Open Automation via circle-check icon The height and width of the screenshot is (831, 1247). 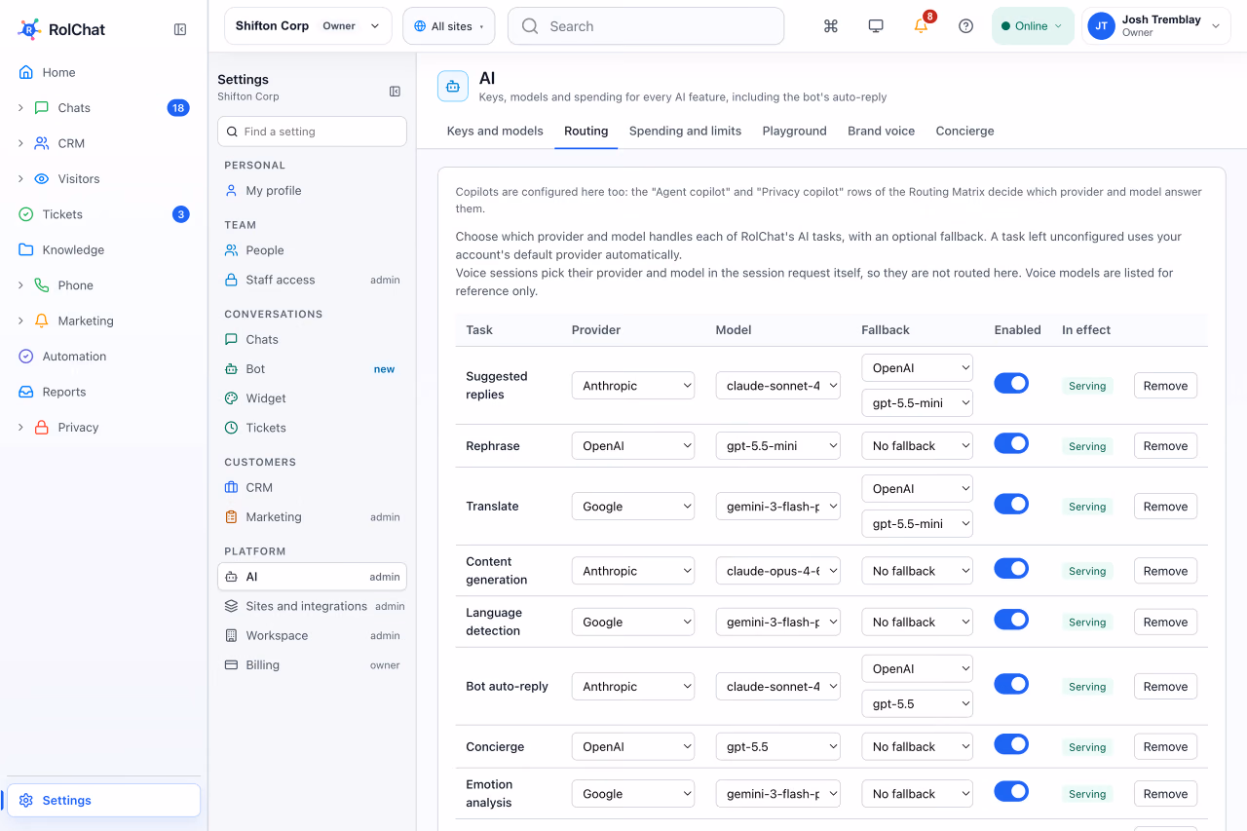pos(26,357)
